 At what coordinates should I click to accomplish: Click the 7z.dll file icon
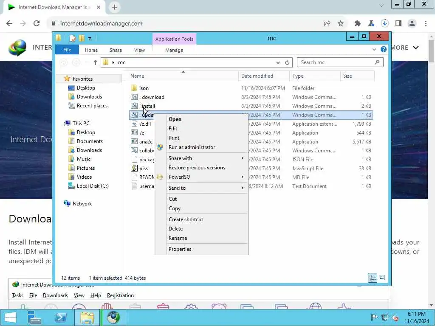pos(134,124)
